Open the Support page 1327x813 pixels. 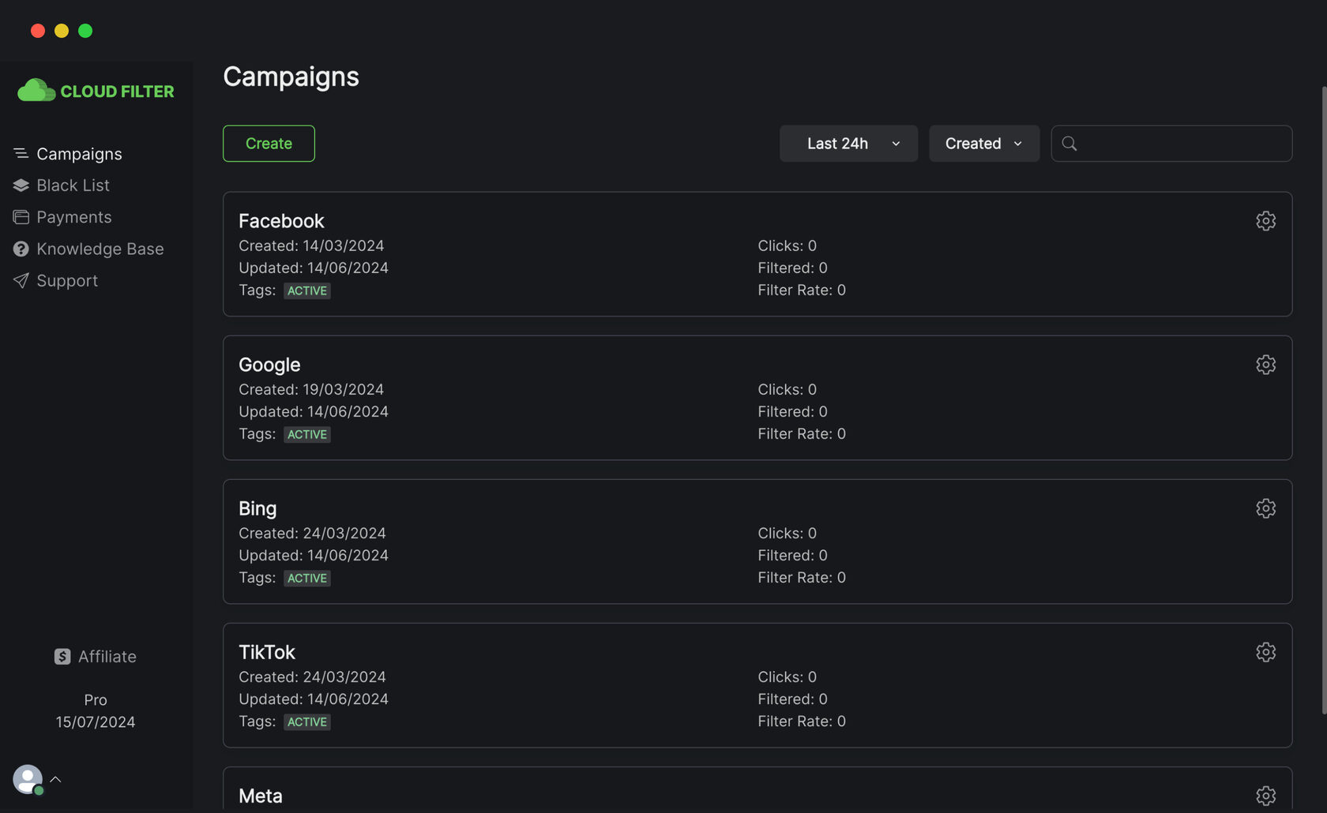[x=67, y=281]
